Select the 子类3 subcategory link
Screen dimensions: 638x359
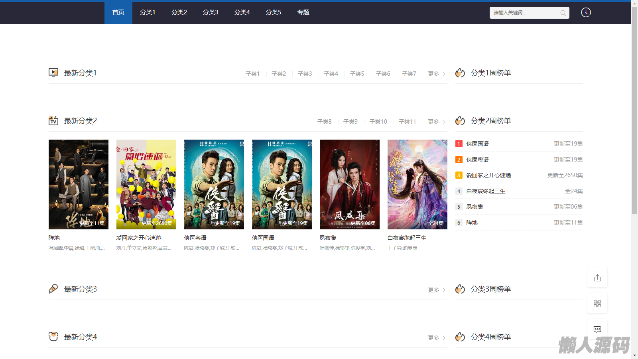coord(305,74)
